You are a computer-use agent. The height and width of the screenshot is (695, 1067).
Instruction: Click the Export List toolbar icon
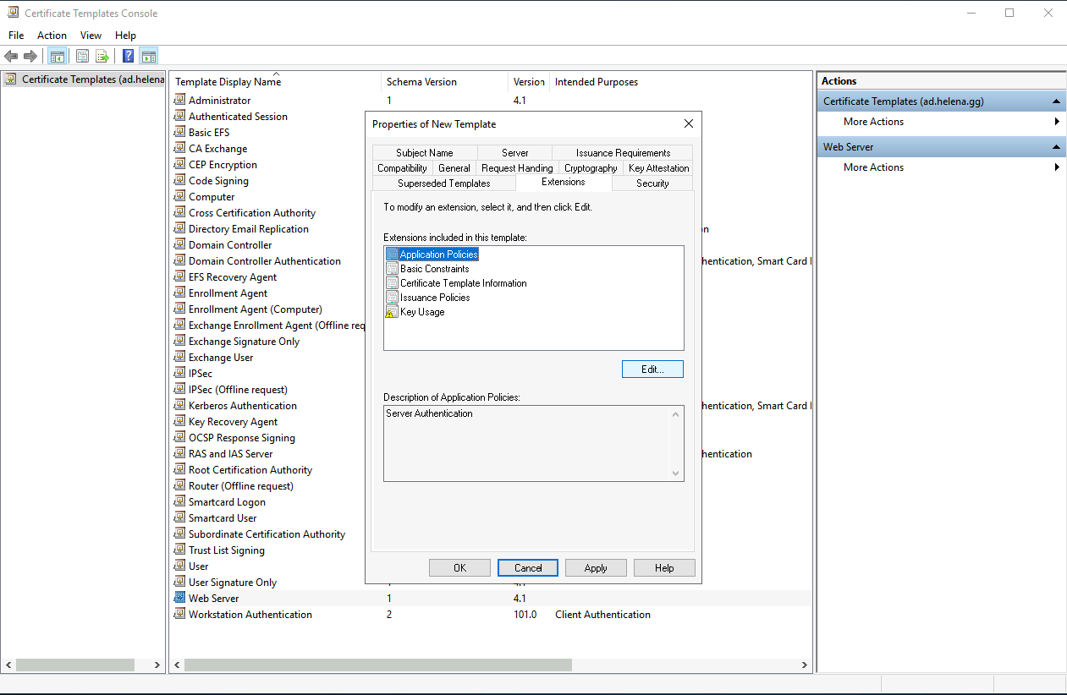(102, 57)
